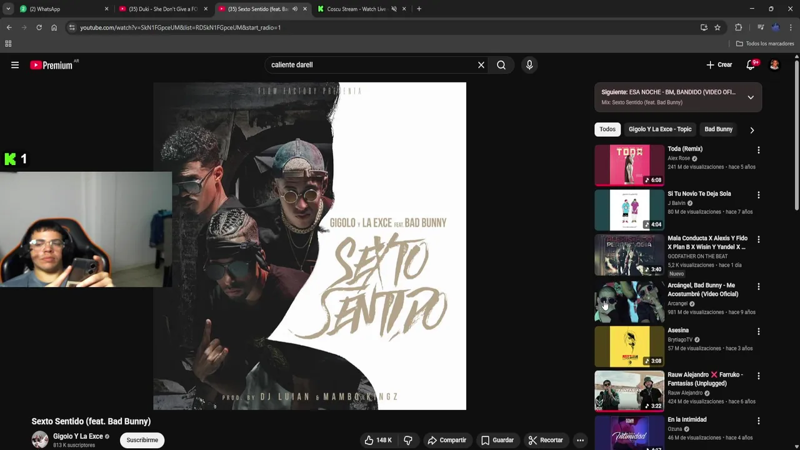Image resolution: width=800 pixels, height=450 pixels.
Task: Mute the Sexto Sentido tab audio icon
Action: (295, 9)
